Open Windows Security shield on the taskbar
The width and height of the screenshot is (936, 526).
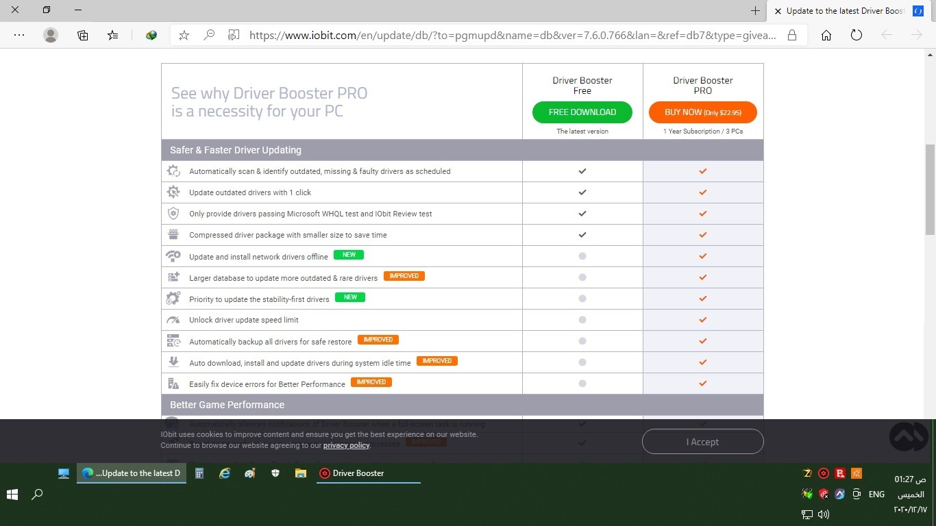(x=275, y=473)
